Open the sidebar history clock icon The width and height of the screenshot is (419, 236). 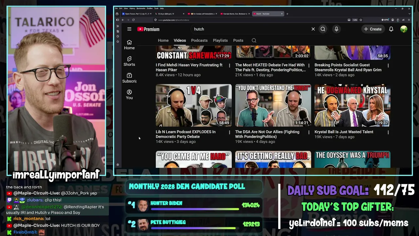[118, 36]
